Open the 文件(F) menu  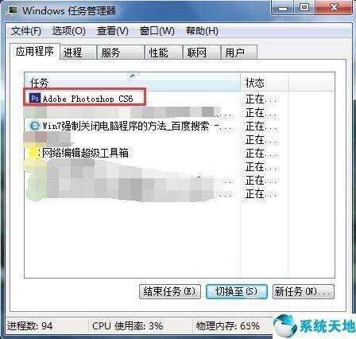tap(26, 31)
